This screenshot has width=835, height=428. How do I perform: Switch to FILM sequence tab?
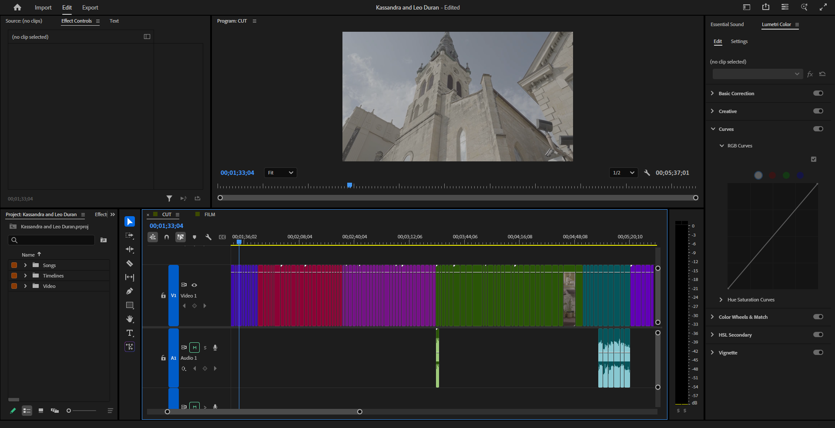click(210, 214)
